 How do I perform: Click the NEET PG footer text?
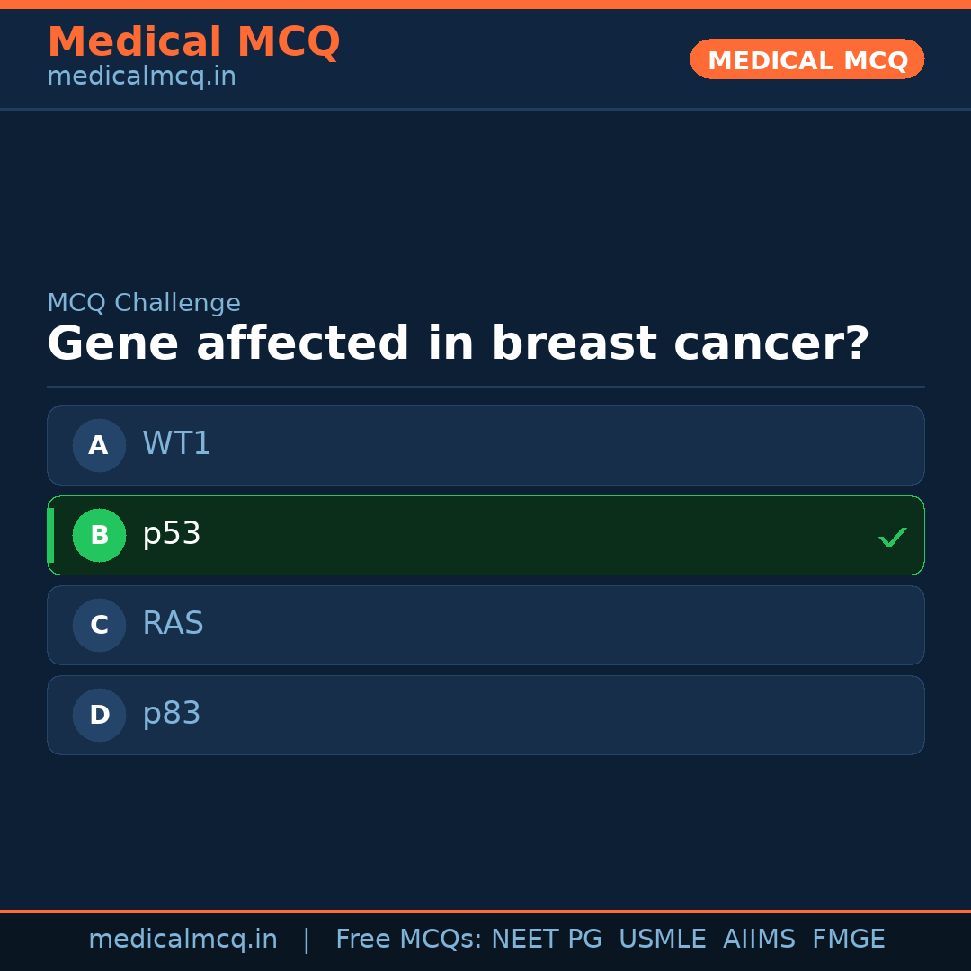[x=547, y=940]
